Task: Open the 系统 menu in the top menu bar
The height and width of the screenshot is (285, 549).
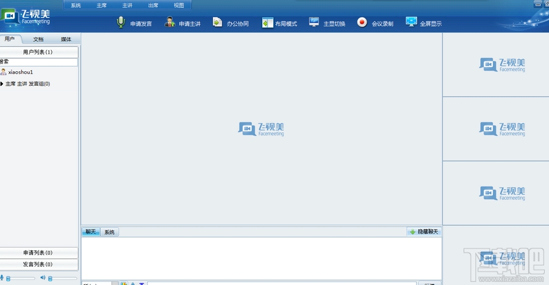Action: [76, 5]
